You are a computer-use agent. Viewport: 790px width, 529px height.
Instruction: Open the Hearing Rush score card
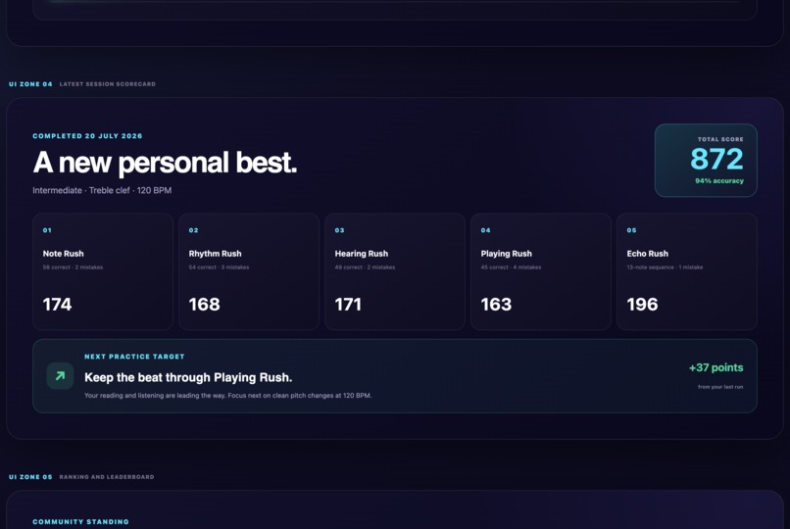pyautogui.click(x=395, y=271)
